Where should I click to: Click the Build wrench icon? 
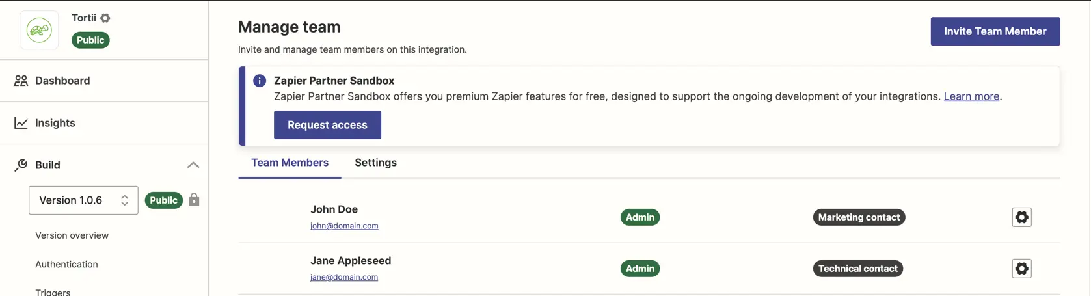(x=21, y=165)
